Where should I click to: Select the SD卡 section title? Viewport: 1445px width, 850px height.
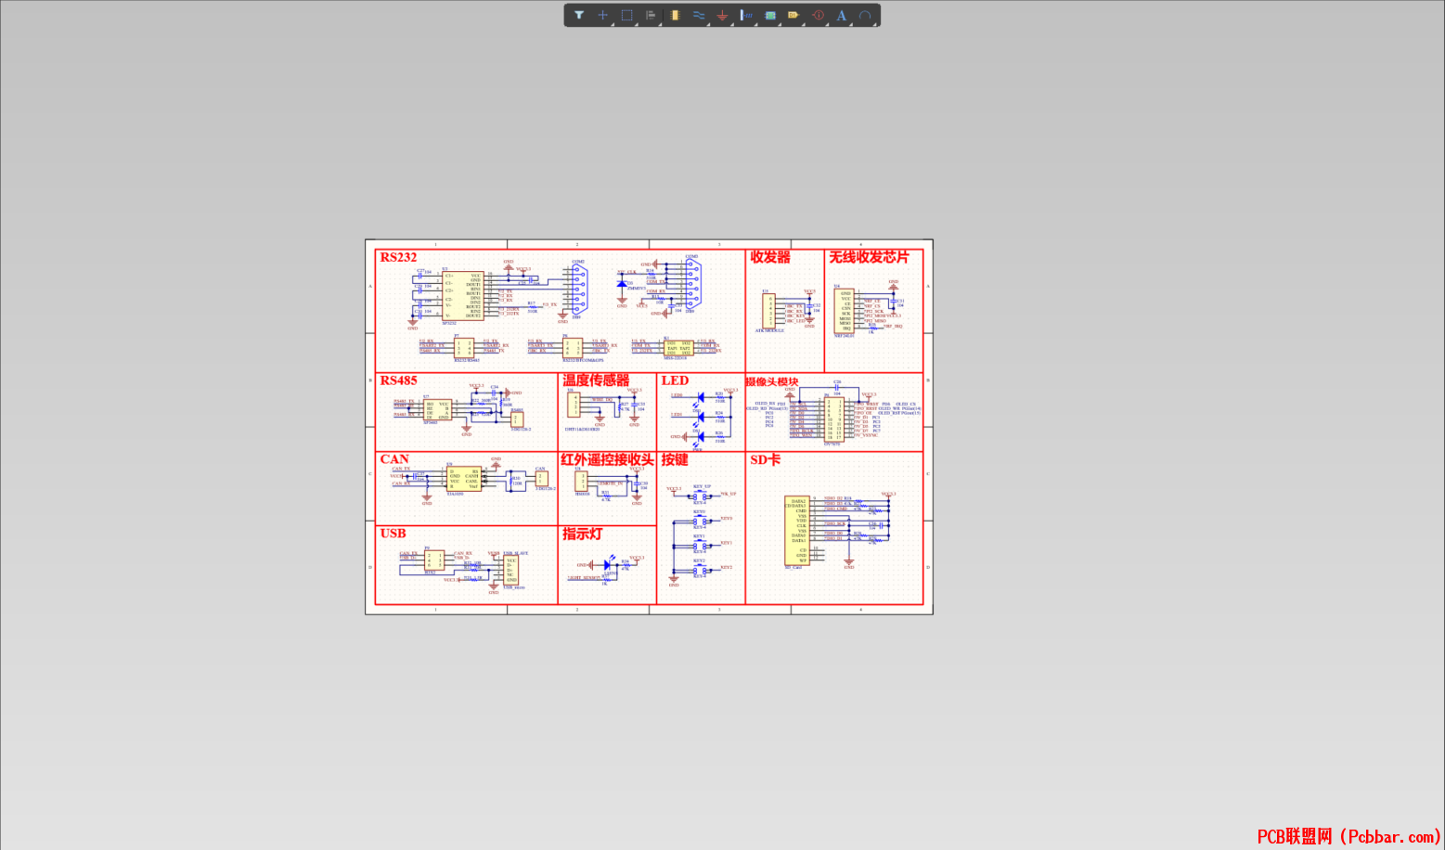click(766, 459)
